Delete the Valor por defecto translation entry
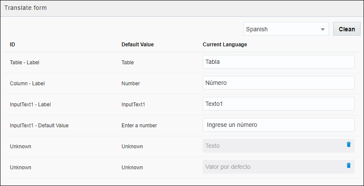Screen dimensions: 364x186 (x=349, y=165)
